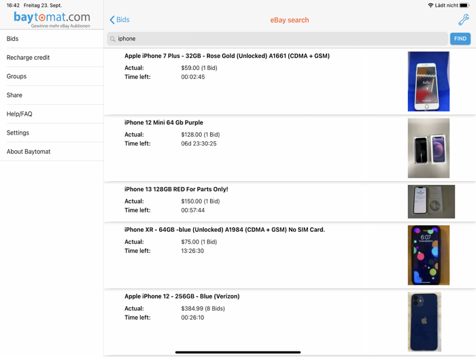Click the $150.00 (1 Bid) price
The image size is (476, 357).
click(x=201, y=201)
